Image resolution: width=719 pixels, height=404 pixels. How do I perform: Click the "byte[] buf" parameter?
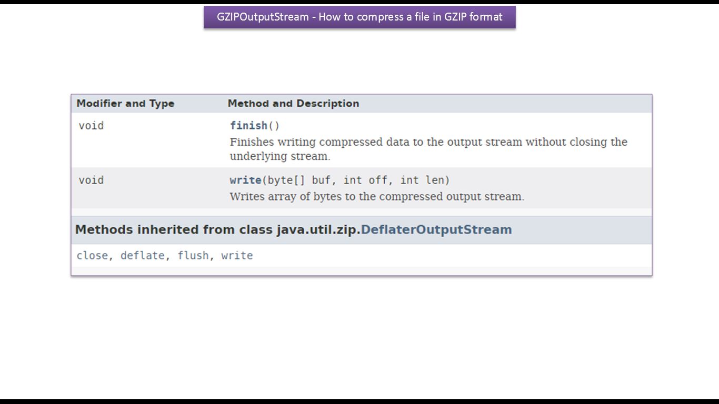tap(299, 180)
